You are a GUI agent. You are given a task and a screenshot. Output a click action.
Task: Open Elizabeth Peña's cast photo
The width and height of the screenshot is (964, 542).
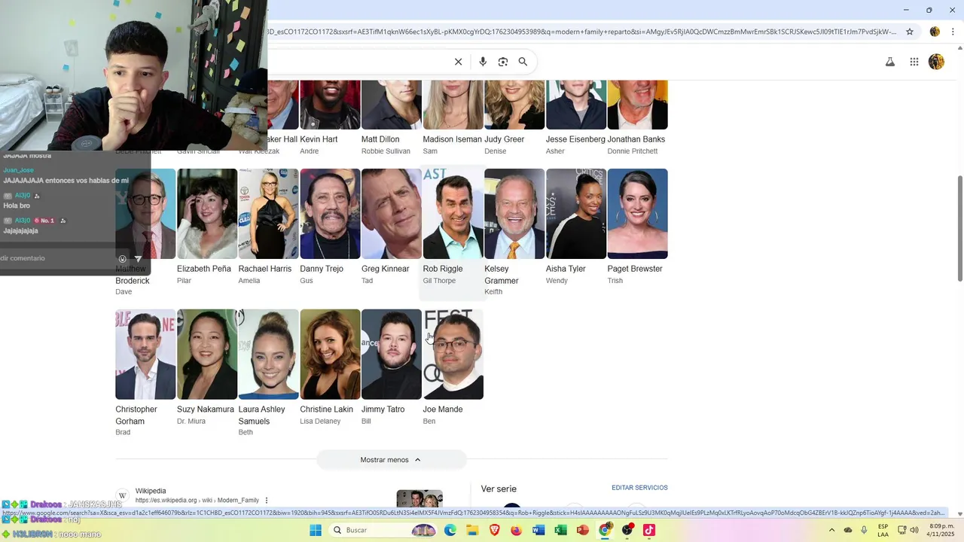[207, 214]
